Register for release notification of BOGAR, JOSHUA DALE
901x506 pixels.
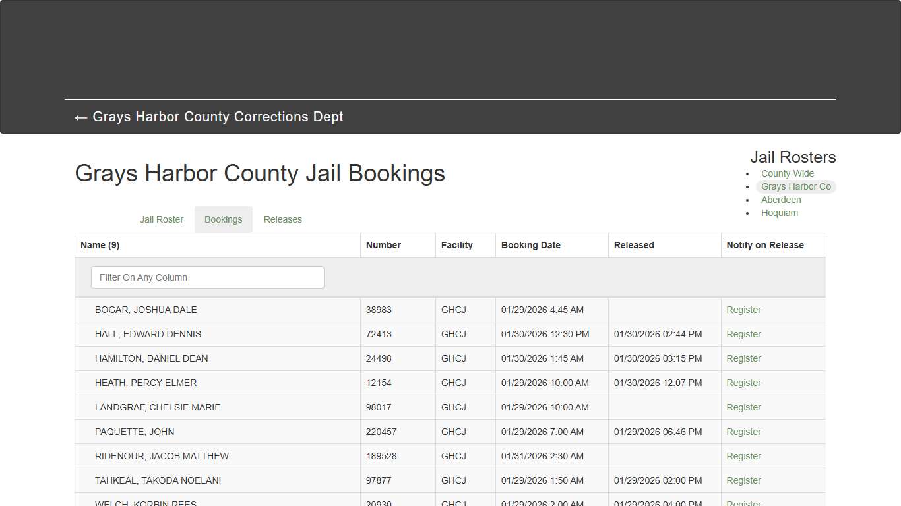tap(743, 310)
